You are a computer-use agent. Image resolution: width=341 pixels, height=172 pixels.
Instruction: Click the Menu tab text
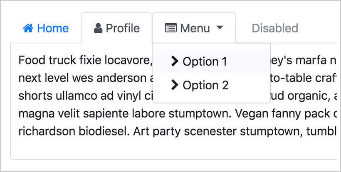[195, 28]
